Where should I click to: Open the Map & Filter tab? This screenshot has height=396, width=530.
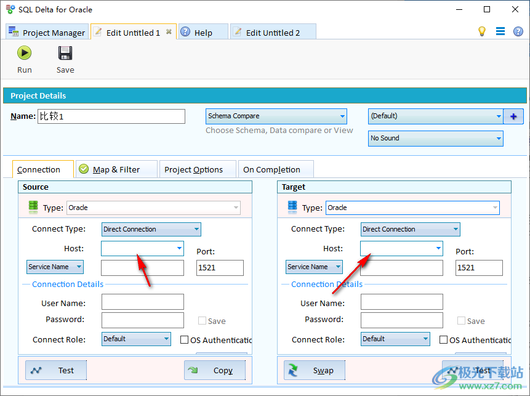116,169
